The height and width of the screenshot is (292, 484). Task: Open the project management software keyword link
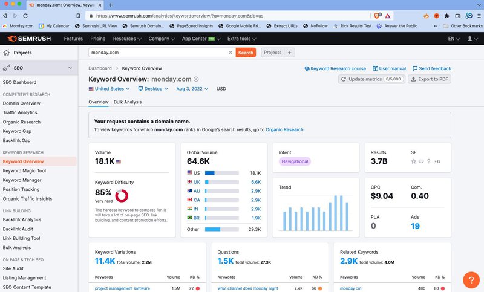[122, 288]
